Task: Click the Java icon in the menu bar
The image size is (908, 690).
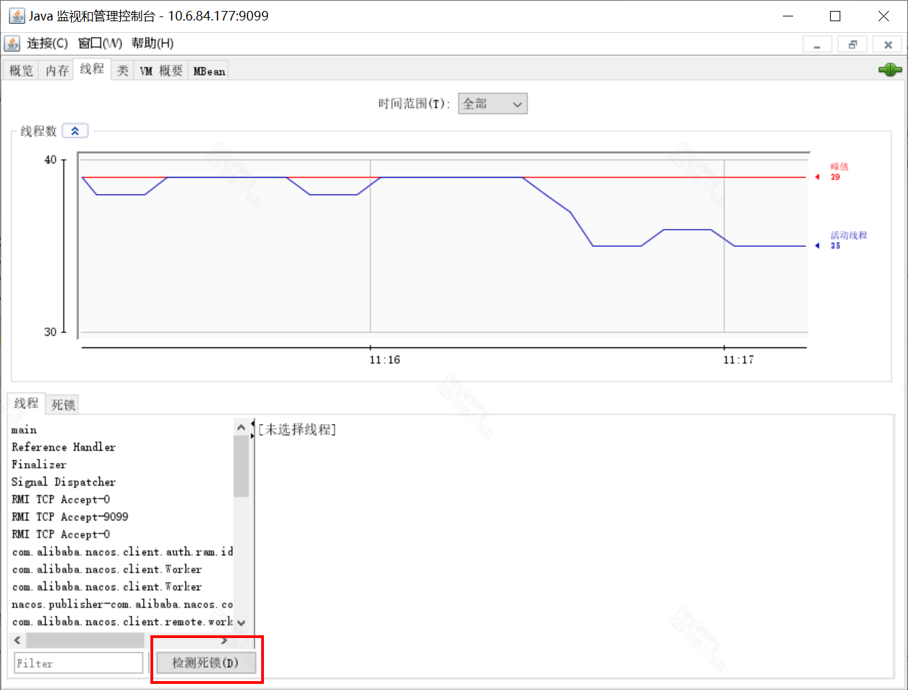Action: tap(12, 44)
